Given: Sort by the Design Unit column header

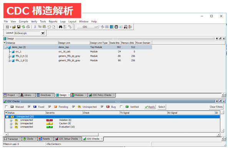Looking at the screenshot, I should coord(74,43).
